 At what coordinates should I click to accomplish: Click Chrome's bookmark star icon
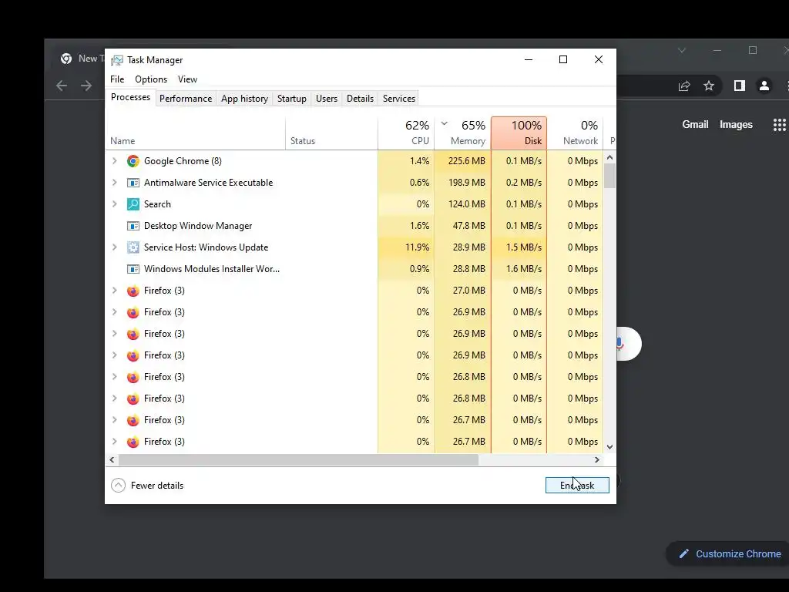tap(709, 86)
